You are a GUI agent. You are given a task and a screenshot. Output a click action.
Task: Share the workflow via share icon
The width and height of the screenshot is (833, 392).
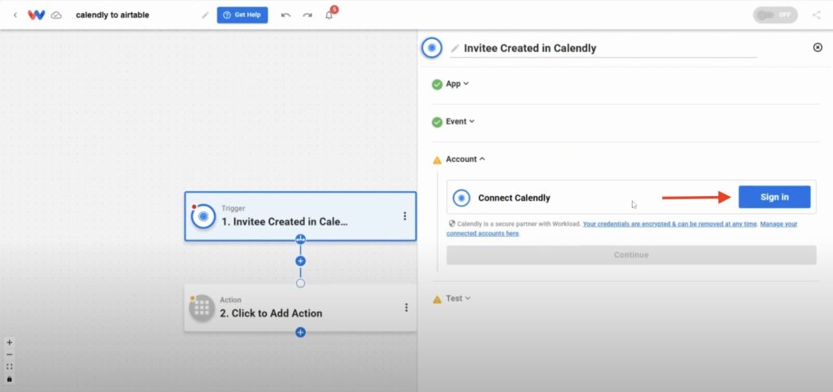pos(816,15)
